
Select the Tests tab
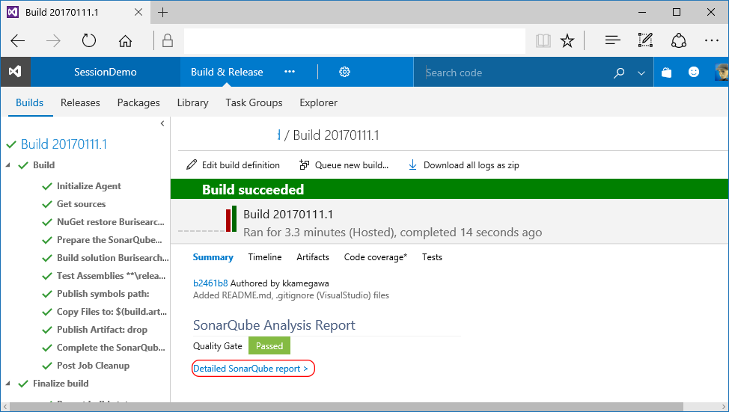tap(432, 257)
